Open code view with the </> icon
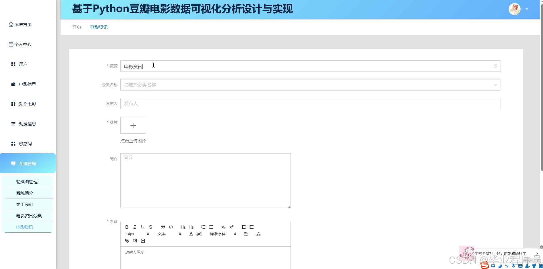The height and width of the screenshot is (269, 543). [171, 227]
